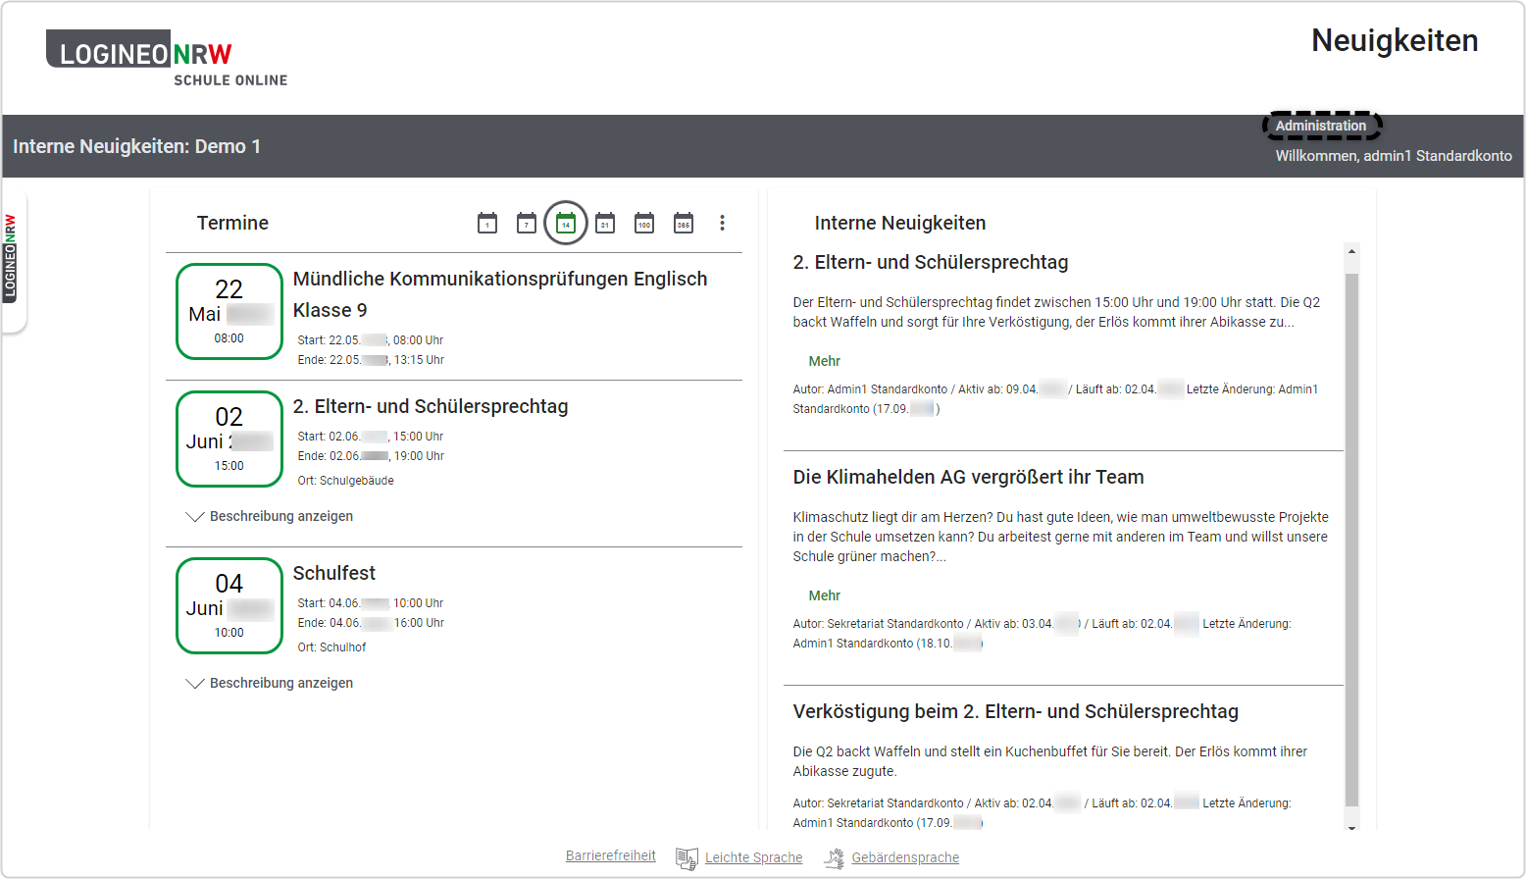Click the Interne Neuigkeiten: Demo 1 header
Screen dimensions: 1526x879
[x=136, y=146]
